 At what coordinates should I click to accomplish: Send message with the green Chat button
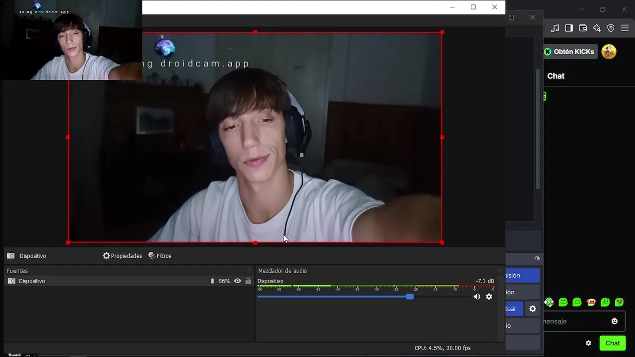(613, 343)
